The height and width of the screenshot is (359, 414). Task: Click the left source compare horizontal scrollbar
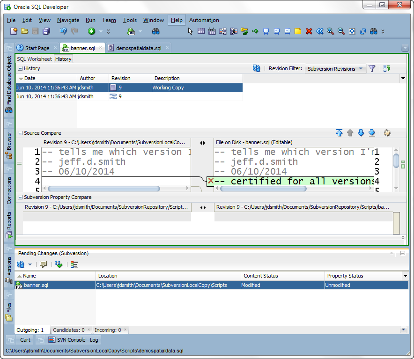point(104,189)
